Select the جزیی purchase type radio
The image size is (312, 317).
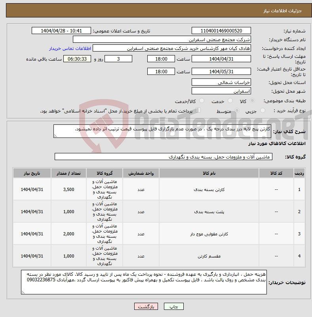(263, 111)
